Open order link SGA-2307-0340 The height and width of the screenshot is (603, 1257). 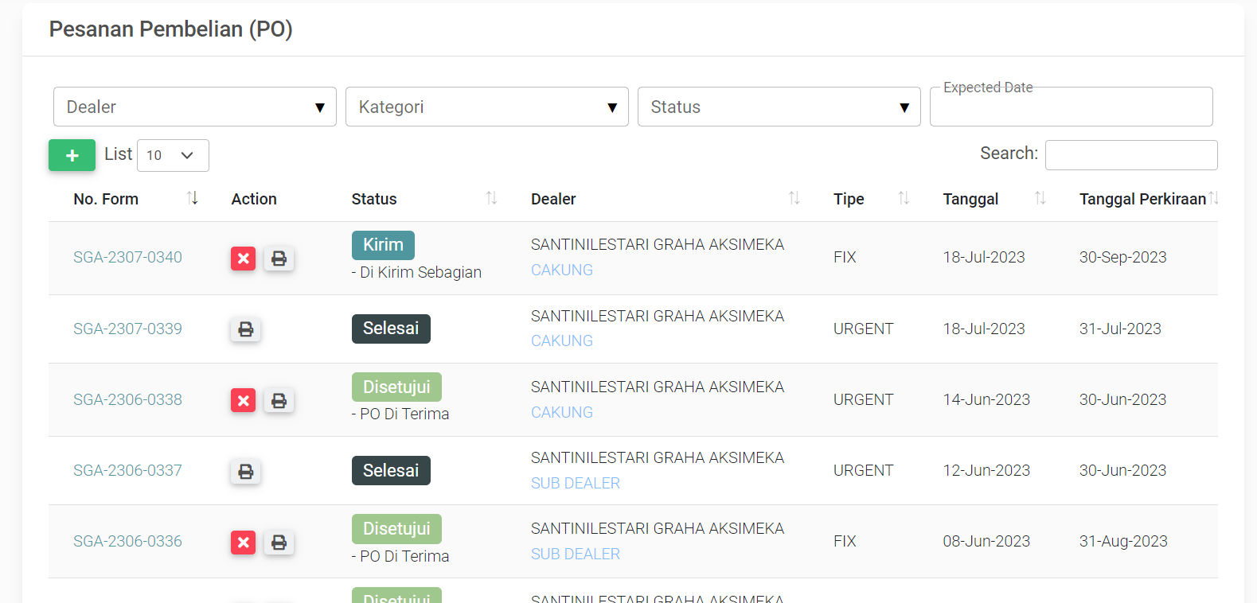(127, 258)
